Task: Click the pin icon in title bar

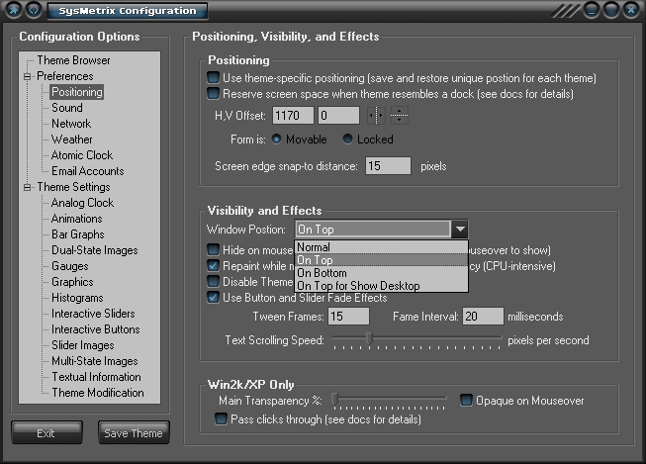Action: 14,10
